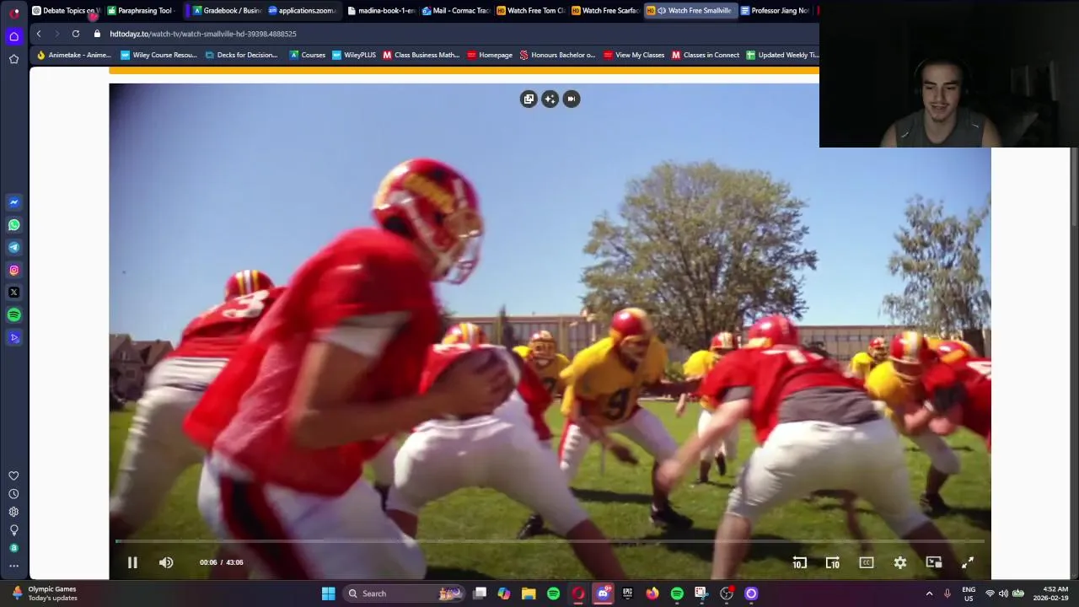Rewind the video 10 seconds
1079x607 pixels.
[799, 562]
